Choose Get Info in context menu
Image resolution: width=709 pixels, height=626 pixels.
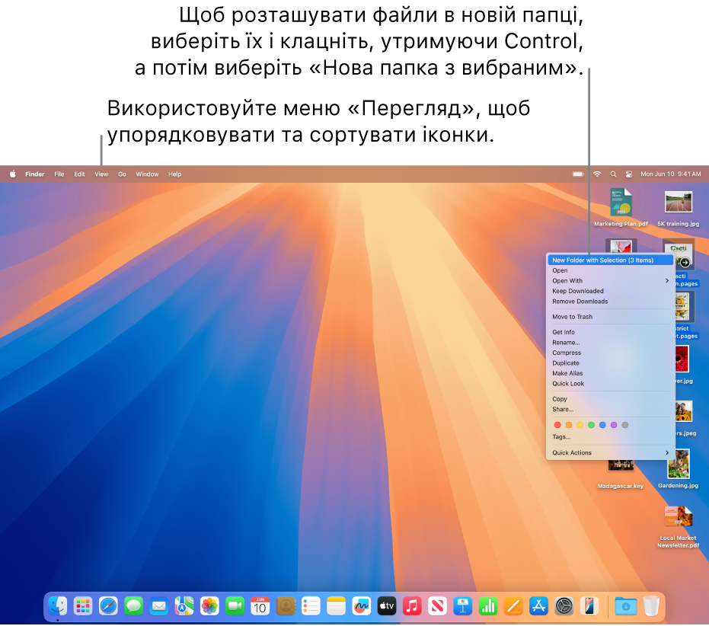610,332
